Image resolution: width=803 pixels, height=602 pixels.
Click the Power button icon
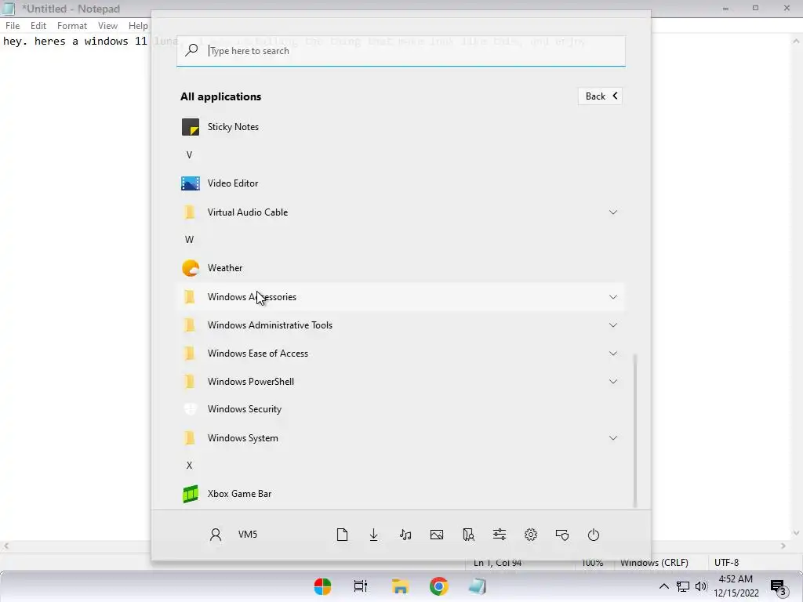(594, 535)
